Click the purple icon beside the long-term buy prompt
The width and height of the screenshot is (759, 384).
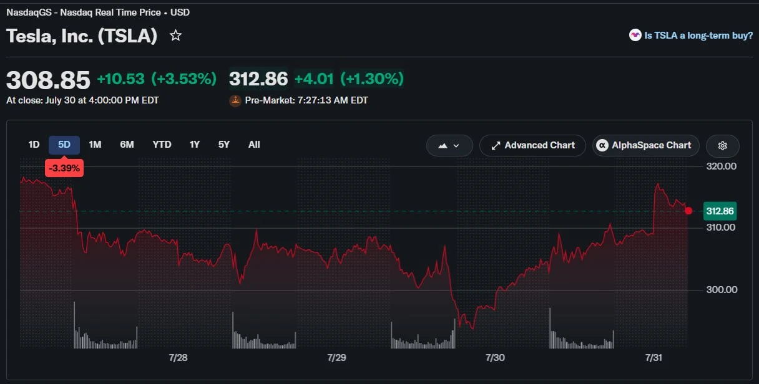(635, 36)
